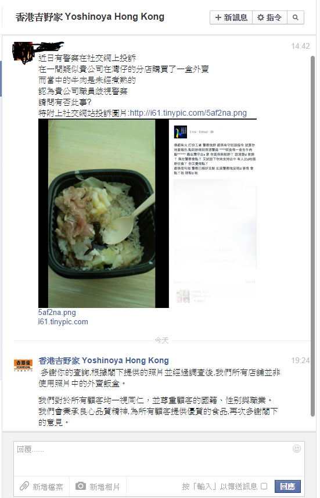Click the i61.tinypic.com domain link
Screen dimensions: 320x498
pyautogui.click(x=63, y=322)
